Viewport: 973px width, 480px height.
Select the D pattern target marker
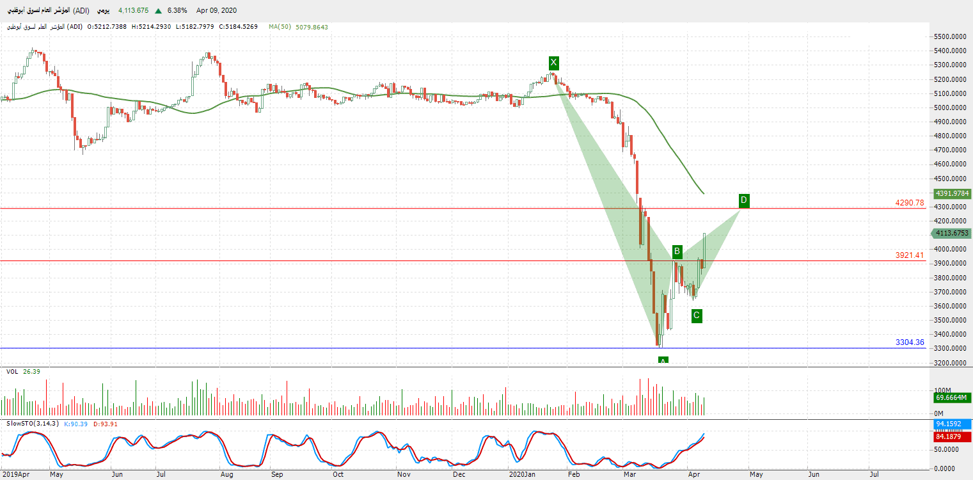click(743, 200)
